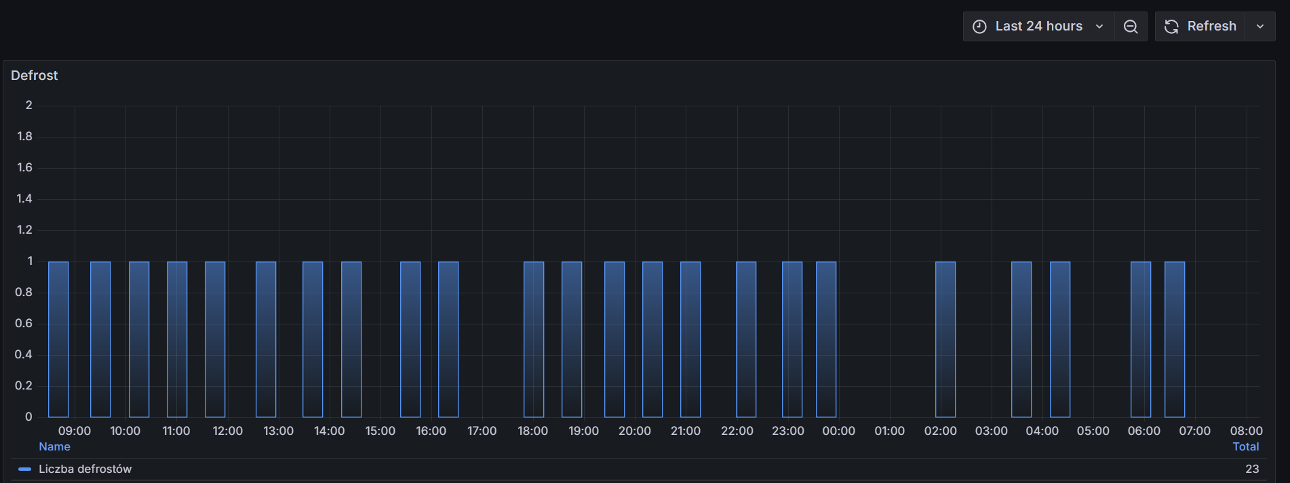Open the refresh interval dropdown arrow
The height and width of the screenshot is (483, 1290).
1260,26
